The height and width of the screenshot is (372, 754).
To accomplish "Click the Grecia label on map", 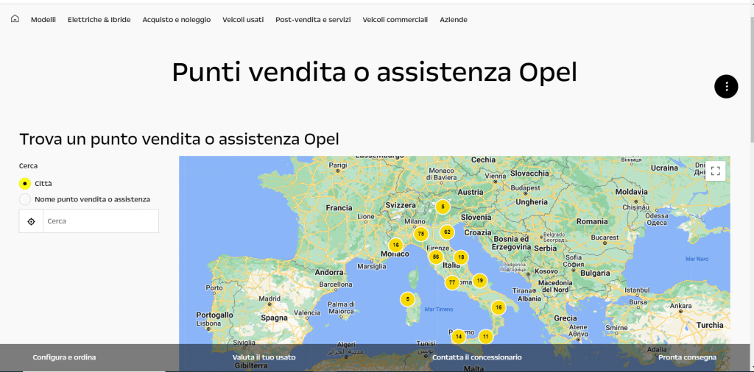I will click(x=565, y=318).
